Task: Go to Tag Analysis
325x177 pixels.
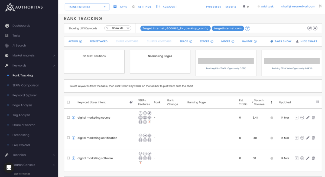Action: tap(21, 115)
